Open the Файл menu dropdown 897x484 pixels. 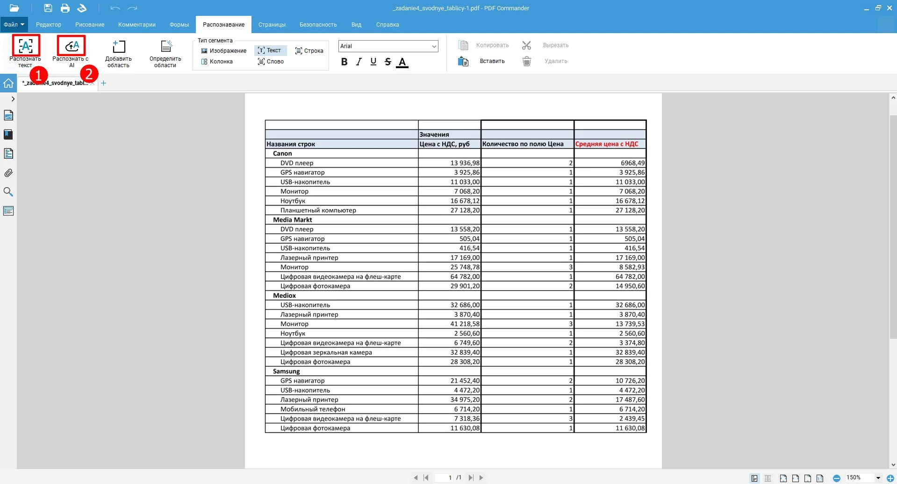point(14,25)
